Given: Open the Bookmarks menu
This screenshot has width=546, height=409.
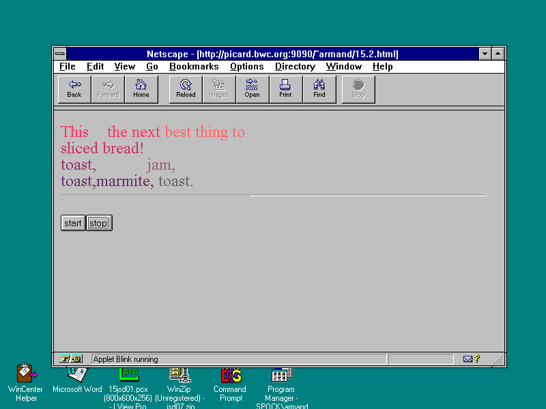Looking at the screenshot, I should 194,67.
